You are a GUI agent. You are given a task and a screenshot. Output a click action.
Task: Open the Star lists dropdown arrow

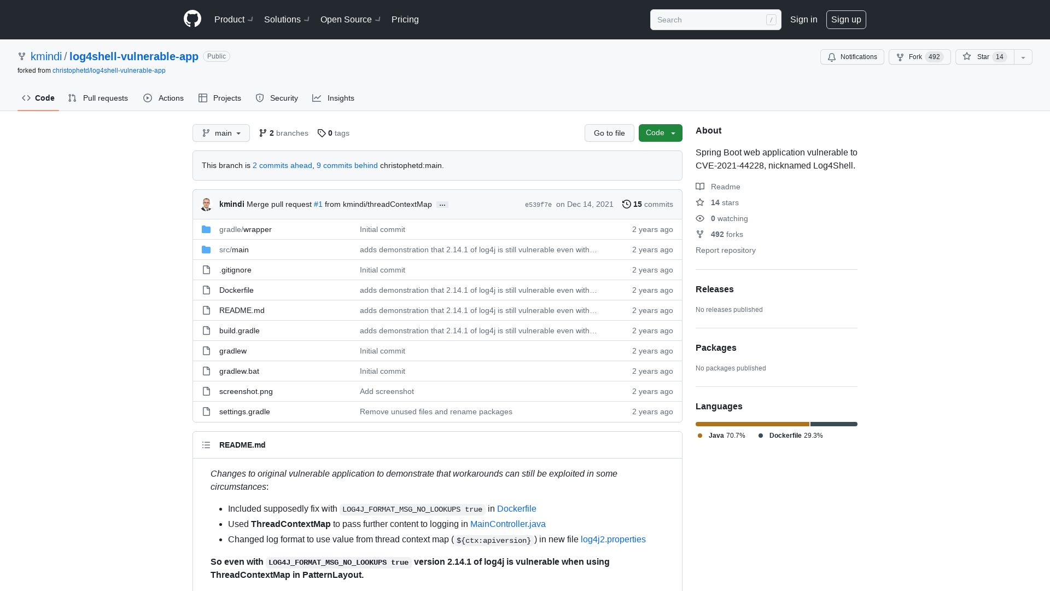tap(1023, 57)
